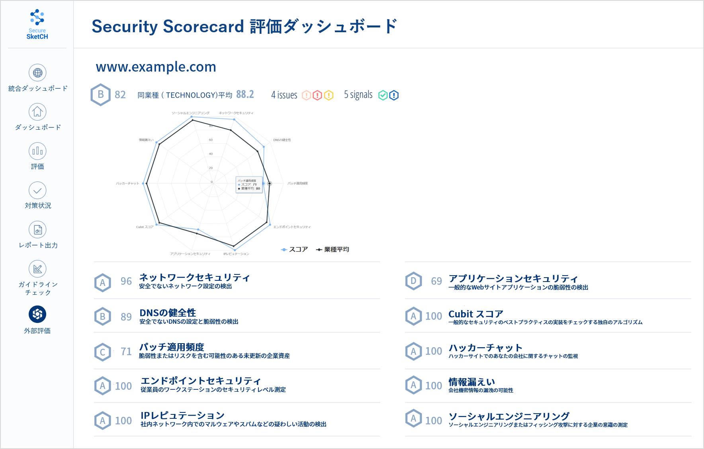Click the overall grade B hexagon badge

101,95
